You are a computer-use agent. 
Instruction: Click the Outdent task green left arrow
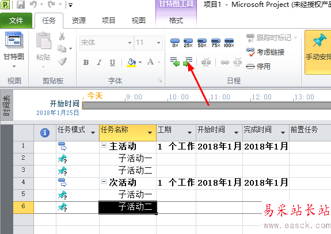coord(175,62)
